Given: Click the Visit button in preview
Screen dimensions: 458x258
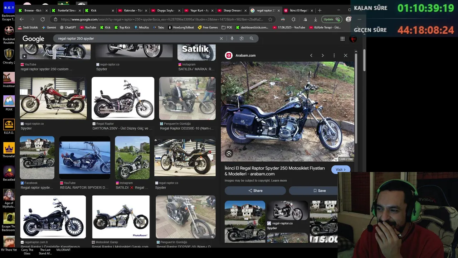Looking at the screenshot, I should (x=341, y=169).
